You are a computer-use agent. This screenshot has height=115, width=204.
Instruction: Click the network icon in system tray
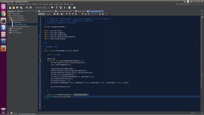(185, 2)
